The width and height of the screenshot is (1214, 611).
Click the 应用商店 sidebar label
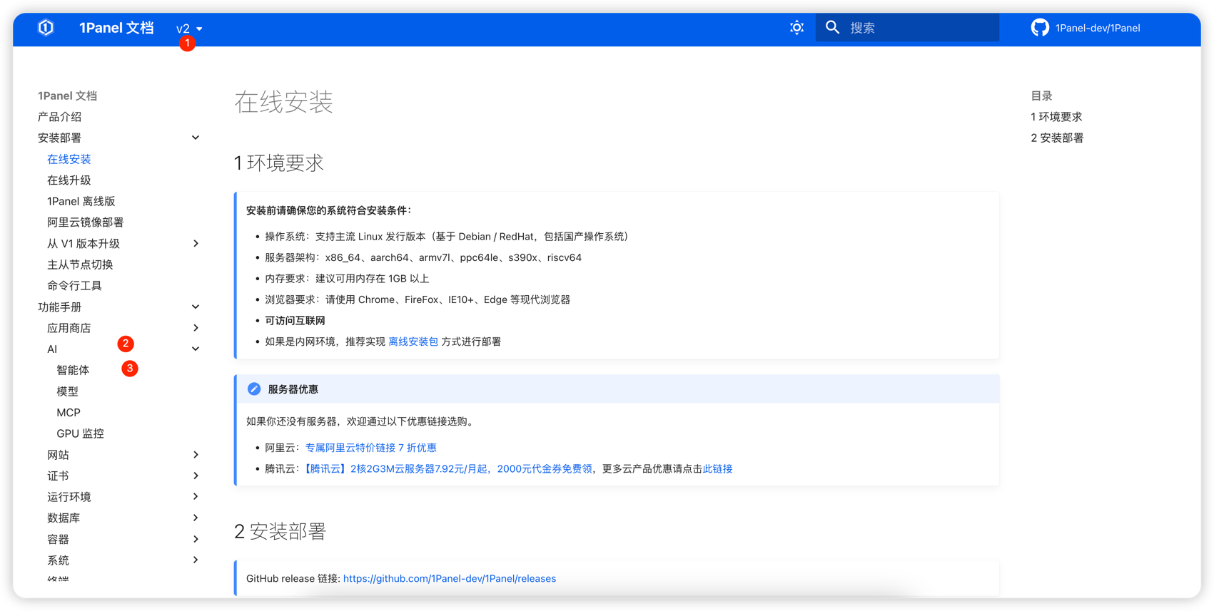[69, 328]
